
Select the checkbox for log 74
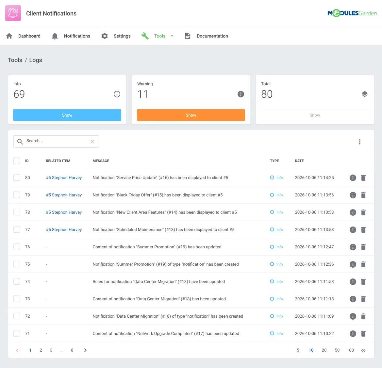(17, 281)
